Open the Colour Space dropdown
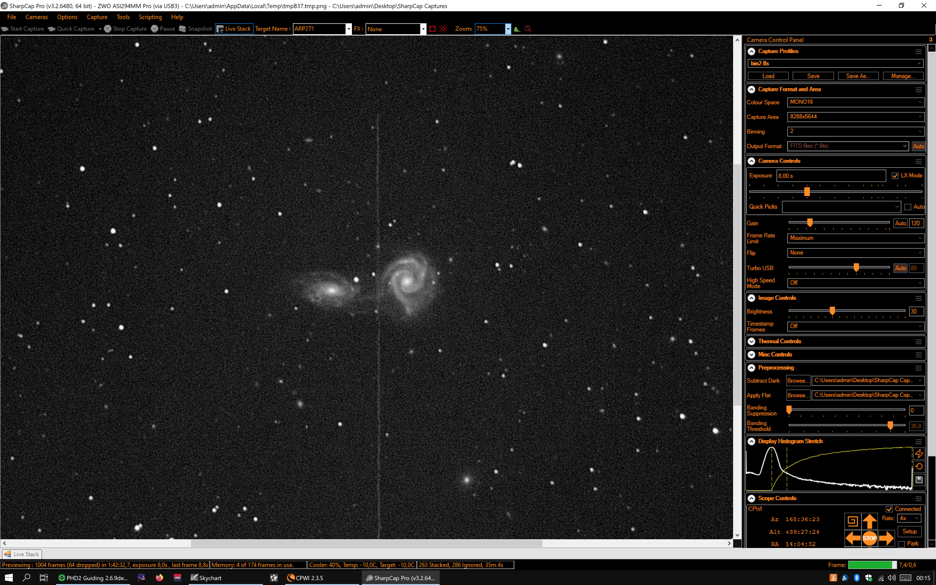 click(x=856, y=102)
